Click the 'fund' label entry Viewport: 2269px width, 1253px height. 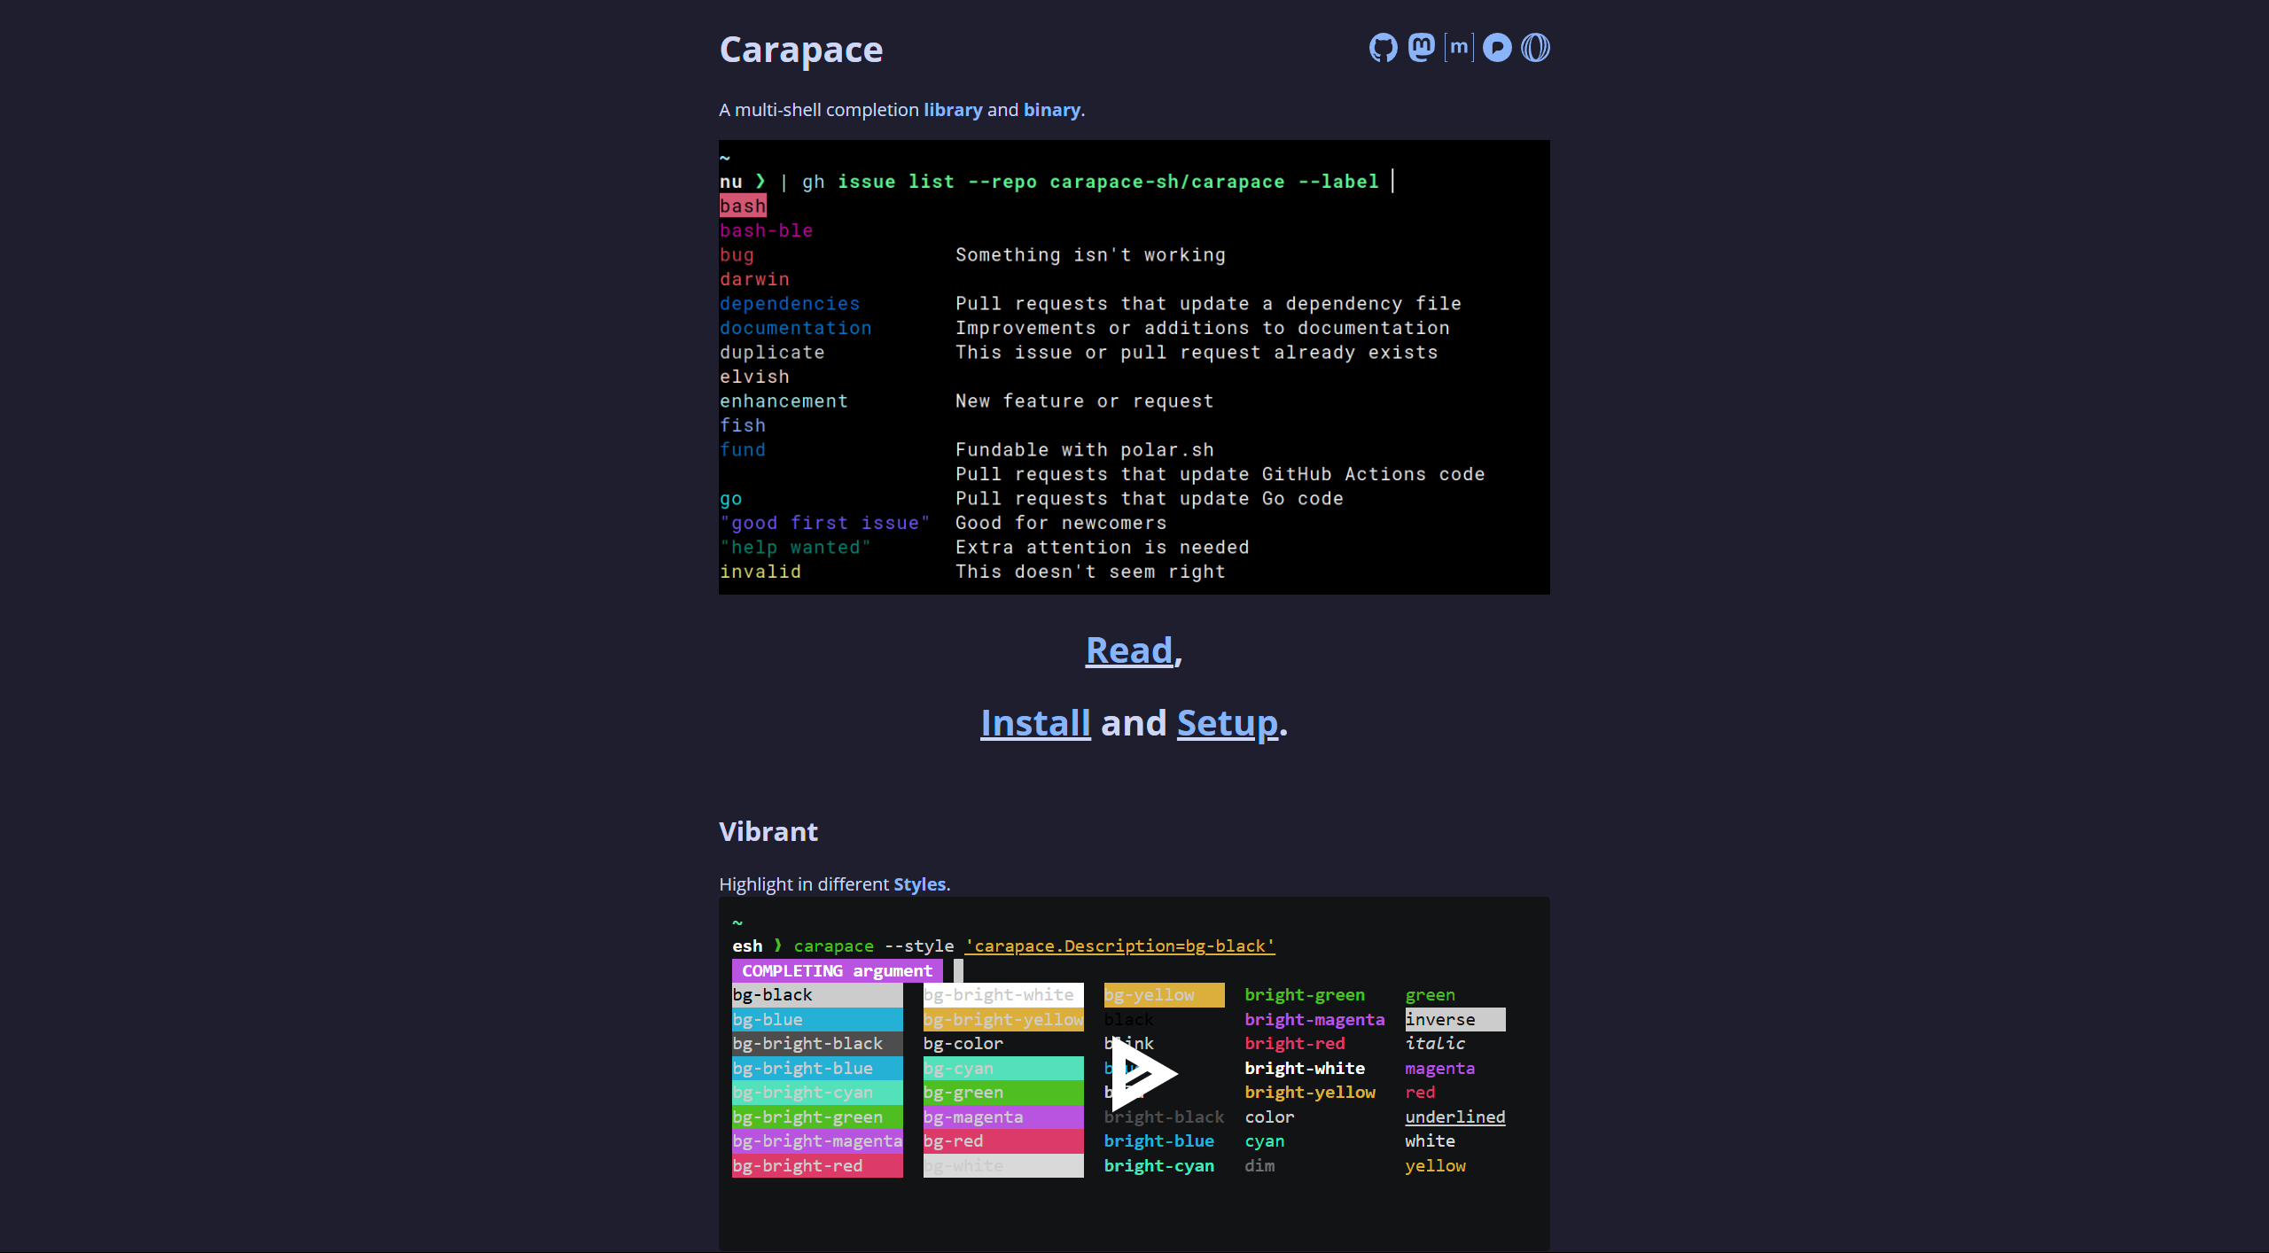pos(743,450)
